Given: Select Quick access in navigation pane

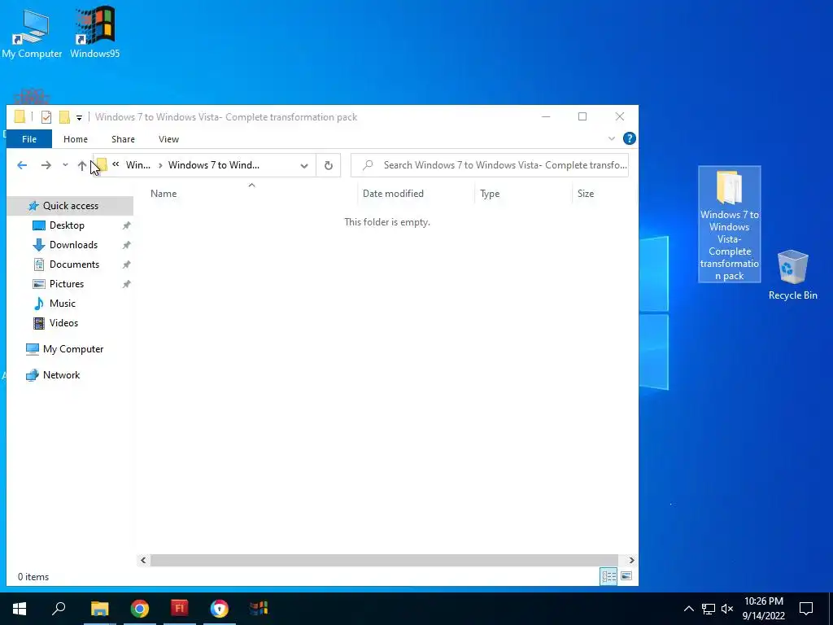Looking at the screenshot, I should 70,206.
